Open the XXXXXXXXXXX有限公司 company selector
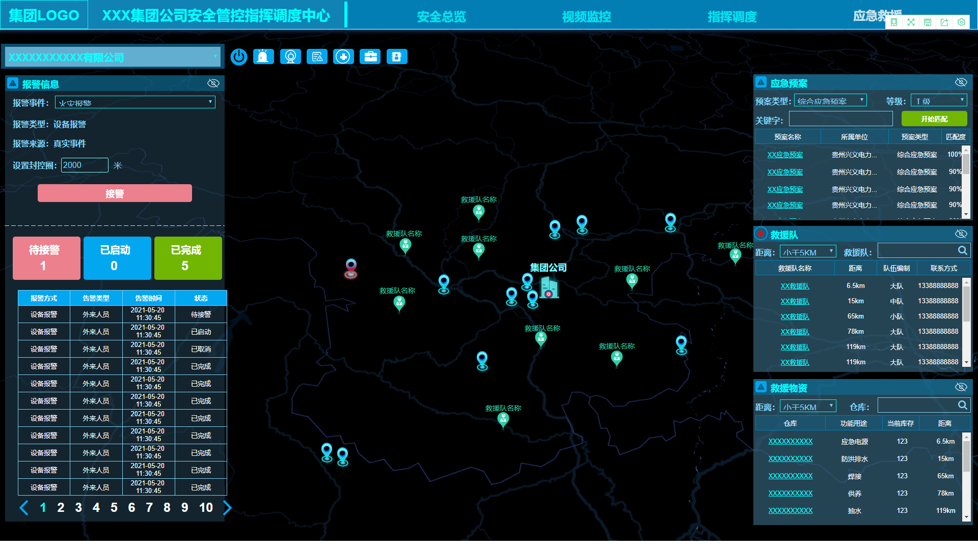 113,57
